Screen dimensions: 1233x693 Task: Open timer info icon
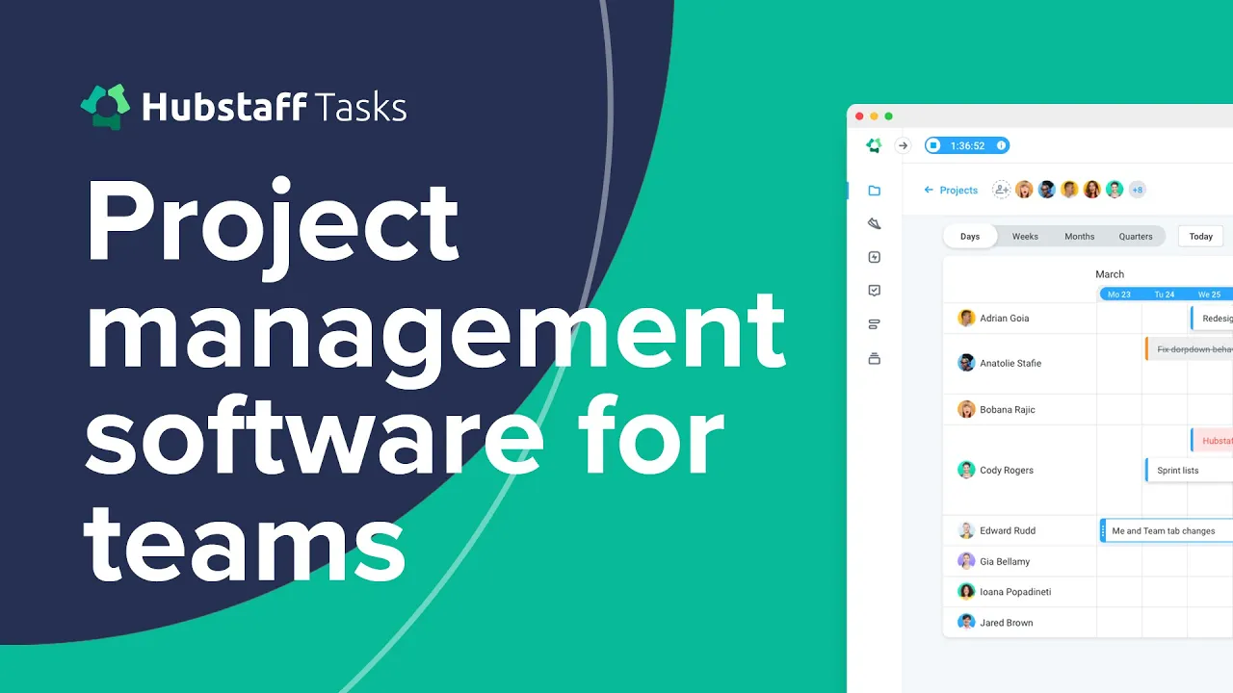click(x=1001, y=145)
